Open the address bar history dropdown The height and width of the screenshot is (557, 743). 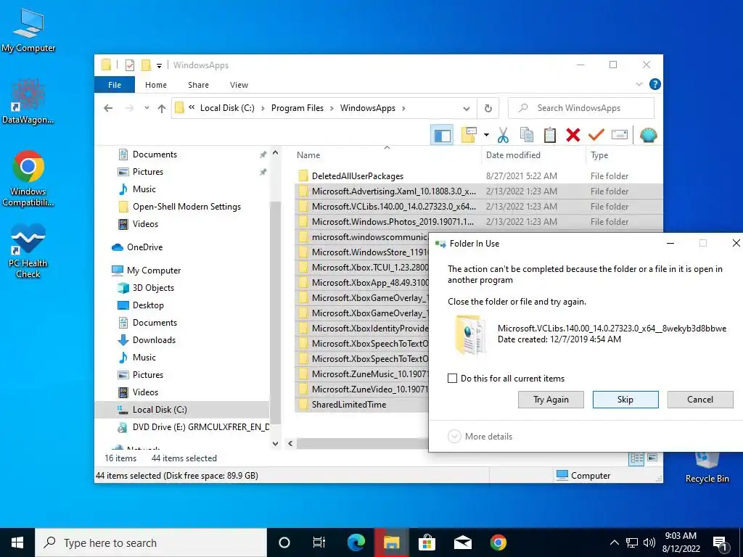coord(467,109)
